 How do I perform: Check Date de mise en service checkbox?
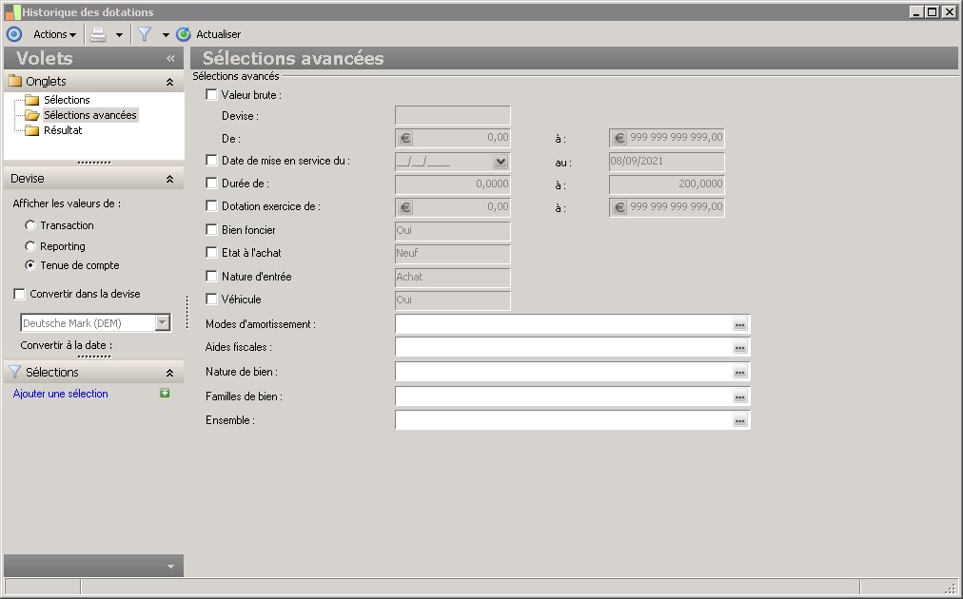pos(211,160)
